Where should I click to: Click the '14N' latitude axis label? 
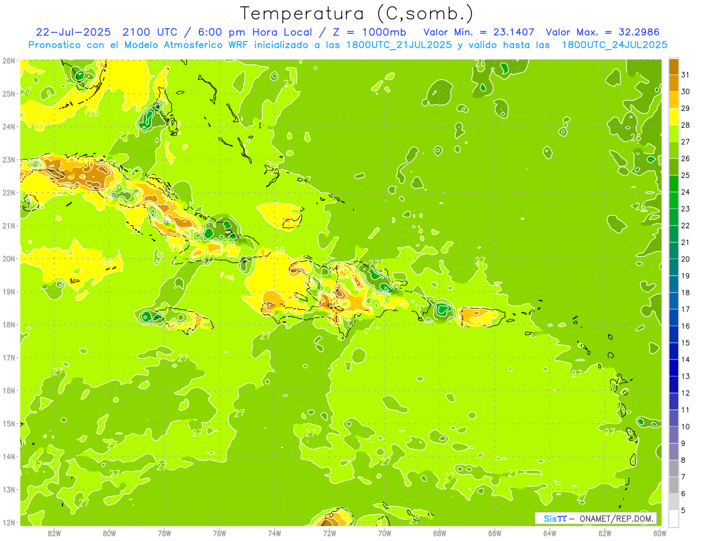(9, 456)
